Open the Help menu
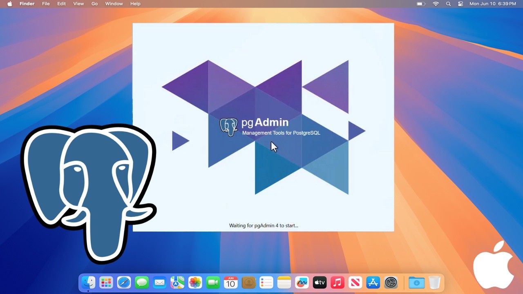 135,4
